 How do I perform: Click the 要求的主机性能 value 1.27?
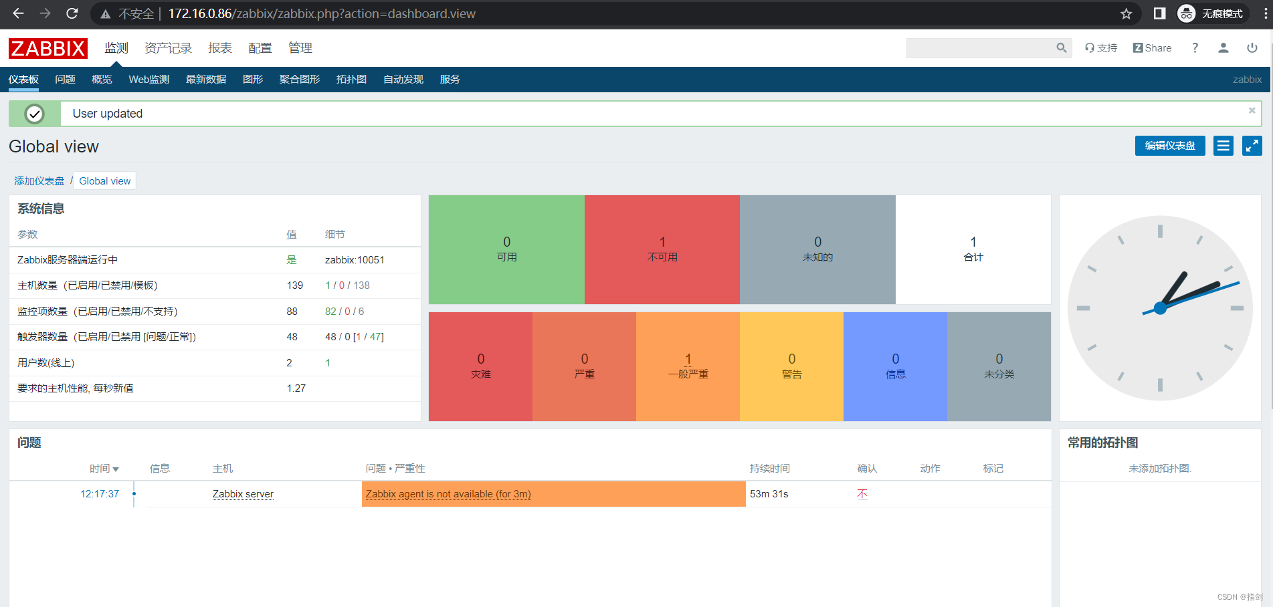point(296,388)
